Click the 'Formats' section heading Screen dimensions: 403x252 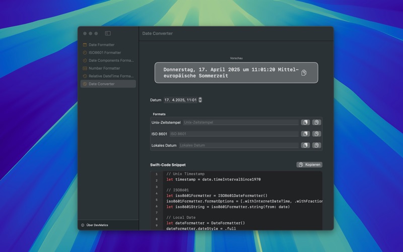[159, 114]
